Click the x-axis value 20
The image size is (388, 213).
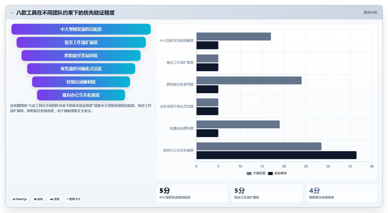click(284, 166)
